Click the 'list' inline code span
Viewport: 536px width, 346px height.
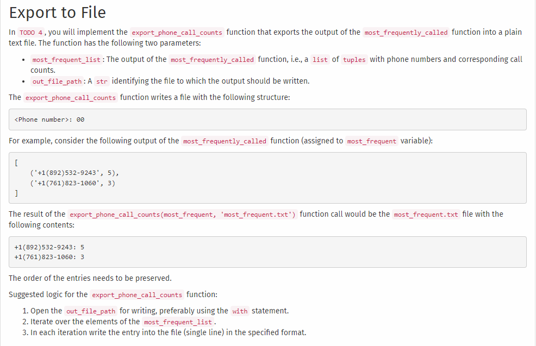pyautogui.click(x=320, y=59)
